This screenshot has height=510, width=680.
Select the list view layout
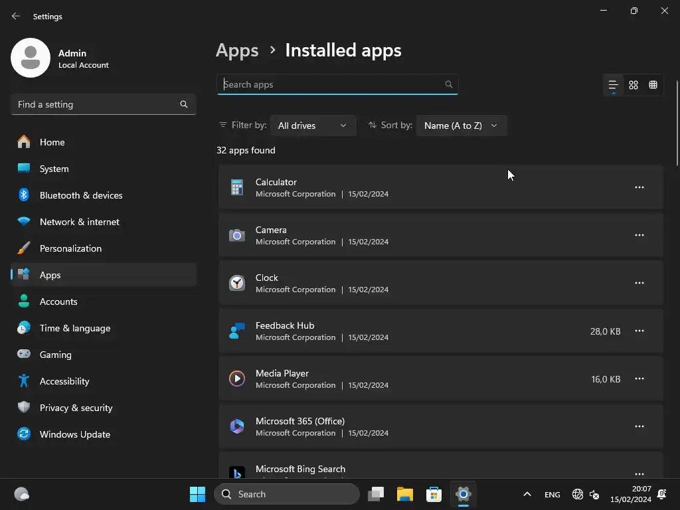pyautogui.click(x=614, y=85)
